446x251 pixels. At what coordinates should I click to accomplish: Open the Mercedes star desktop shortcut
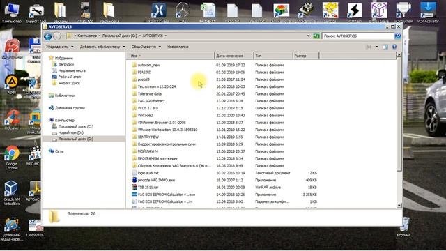pyautogui.click(x=182, y=13)
